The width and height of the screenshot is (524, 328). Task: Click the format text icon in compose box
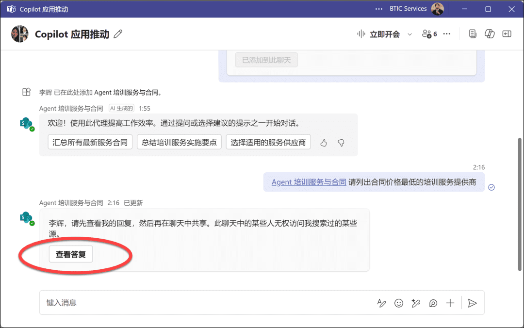point(381,303)
